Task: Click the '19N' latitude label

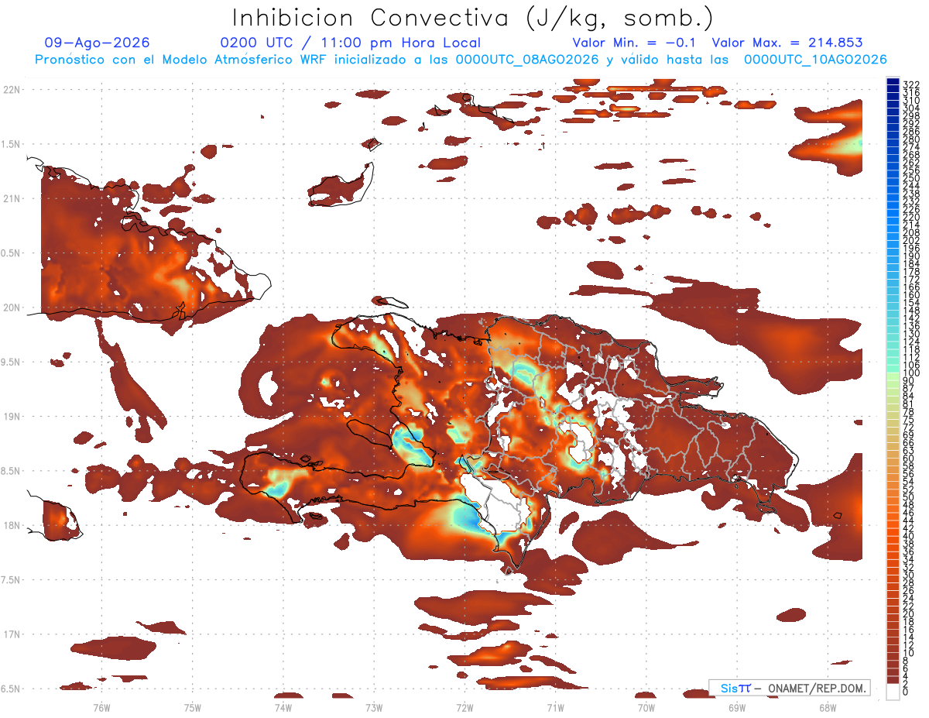Action: (12, 417)
